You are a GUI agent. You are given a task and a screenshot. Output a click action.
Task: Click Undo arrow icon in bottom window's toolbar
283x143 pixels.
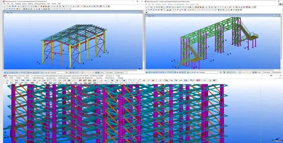click(23, 80)
